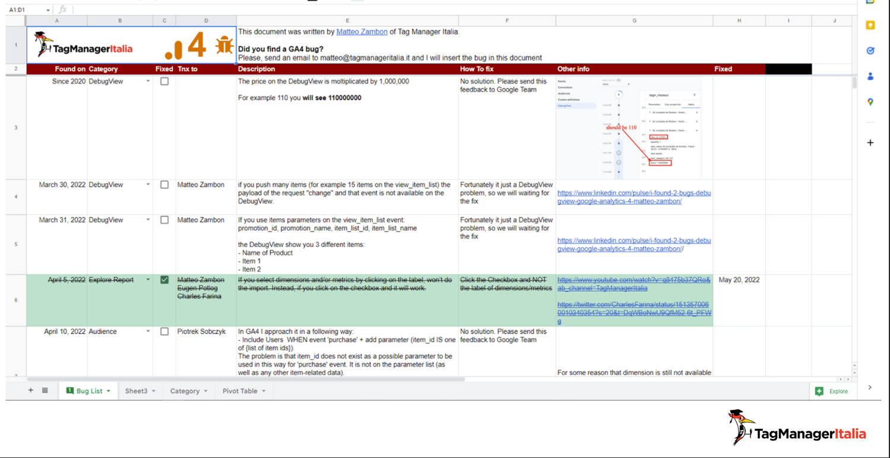
Task: Open the Matteo Zambon link
Action: 362,32
